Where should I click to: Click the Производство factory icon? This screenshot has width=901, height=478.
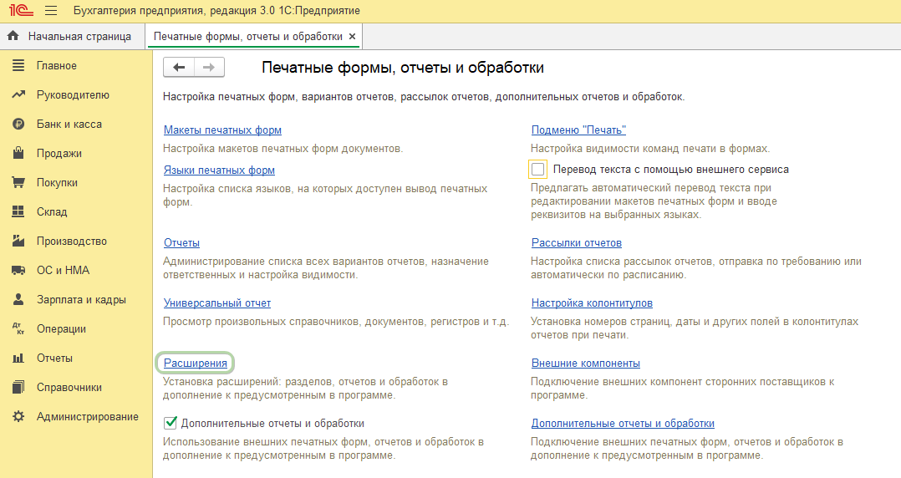click(18, 241)
